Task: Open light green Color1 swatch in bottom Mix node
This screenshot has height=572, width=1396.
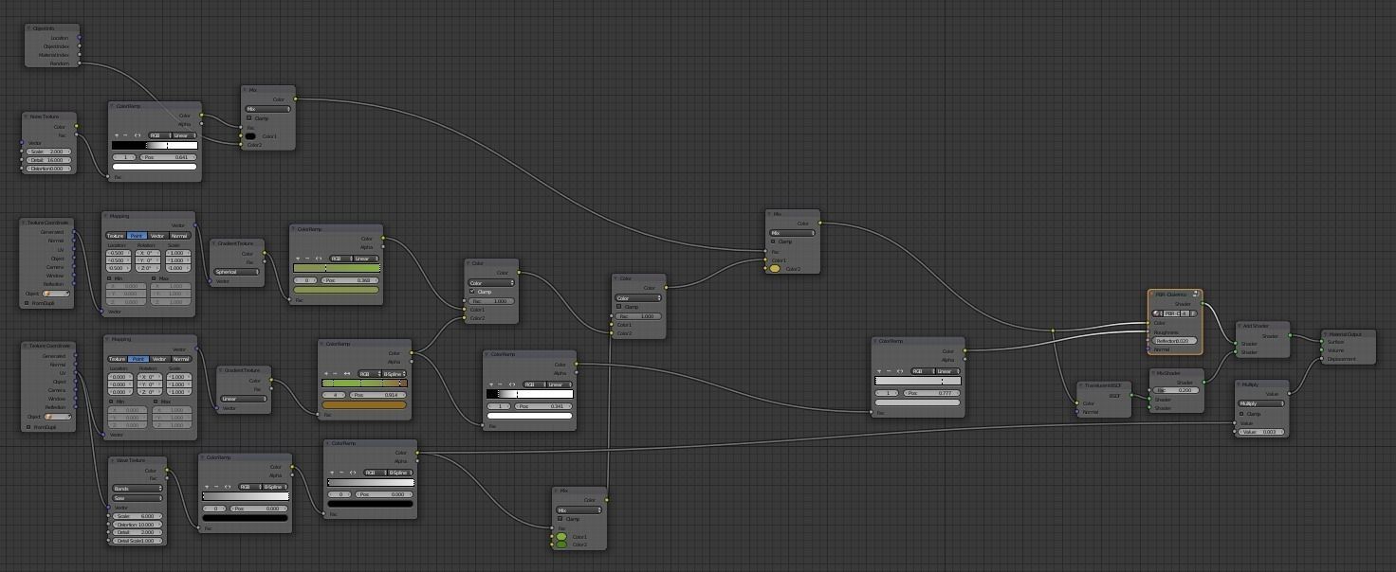Action: 561,537
